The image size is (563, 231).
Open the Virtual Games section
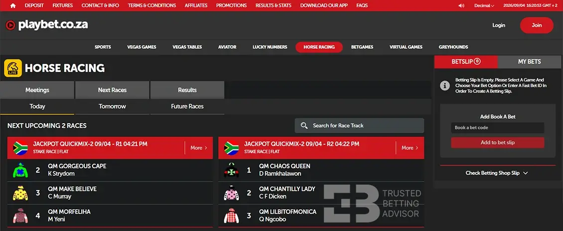(x=406, y=47)
